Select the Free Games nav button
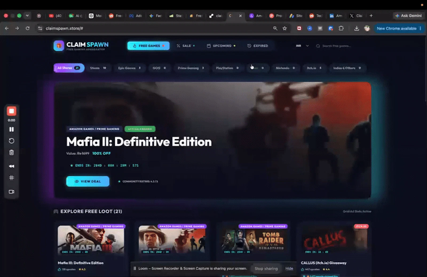This screenshot has height=277, width=427. click(x=148, y=46)
